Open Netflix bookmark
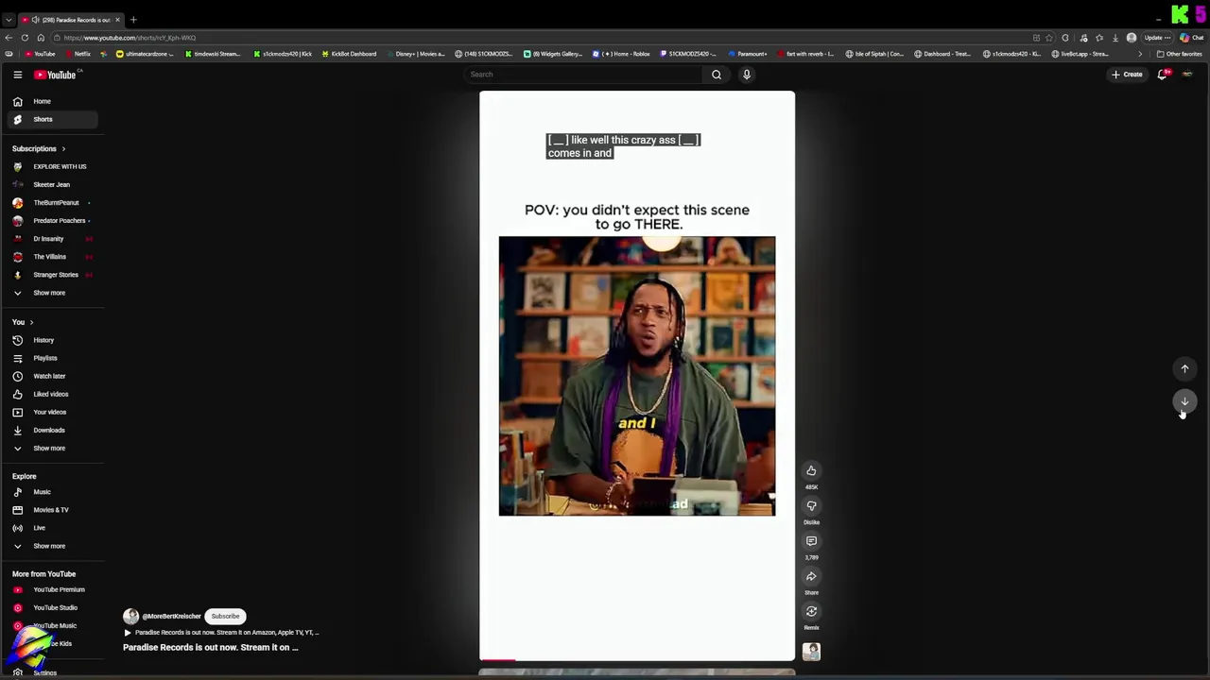The width and height of the screenshot is (1210, 680). pos(78,54)
